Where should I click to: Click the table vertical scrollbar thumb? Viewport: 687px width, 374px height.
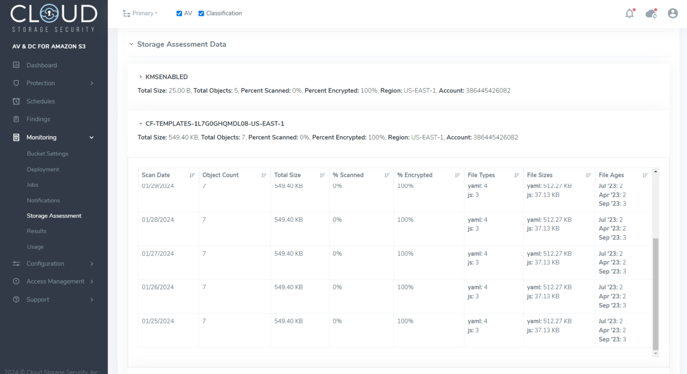point(656,294)
